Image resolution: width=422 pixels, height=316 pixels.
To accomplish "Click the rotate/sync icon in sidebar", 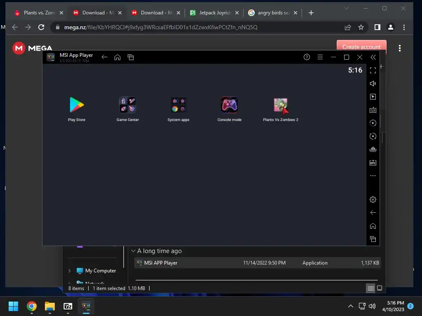I will (x=373, y=136).
